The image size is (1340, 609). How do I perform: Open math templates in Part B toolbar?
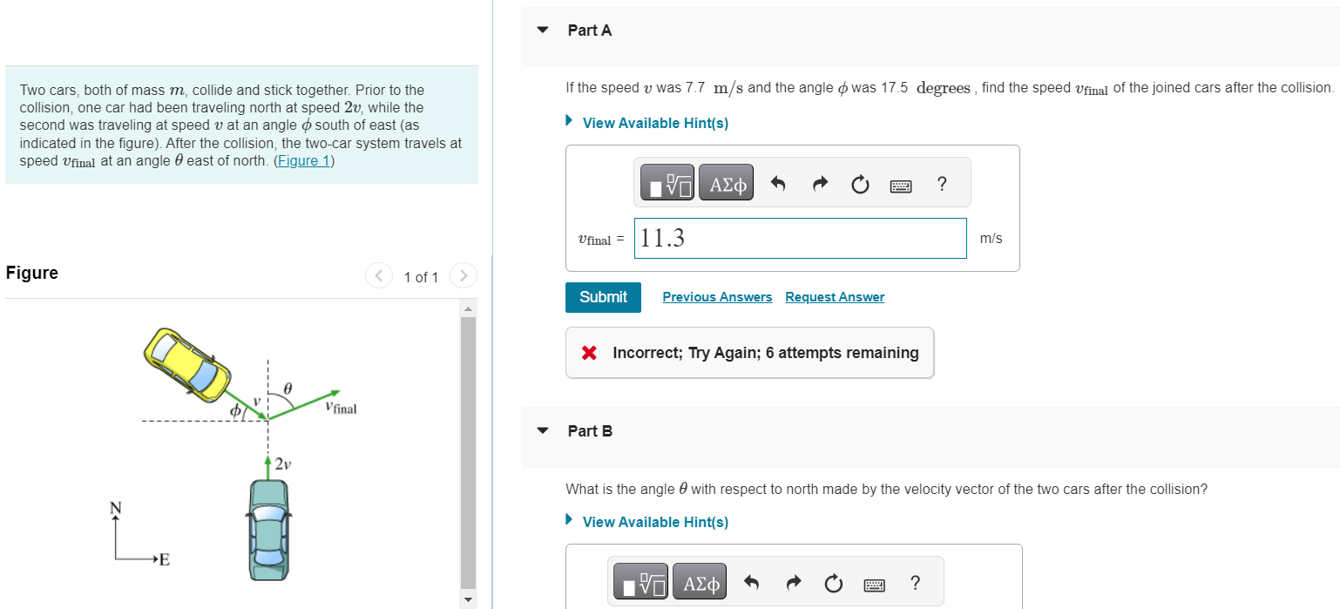click(x=640, y=581)
